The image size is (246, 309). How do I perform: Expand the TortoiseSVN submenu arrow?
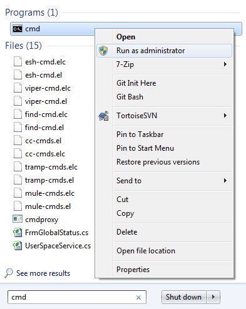(225, 116)
